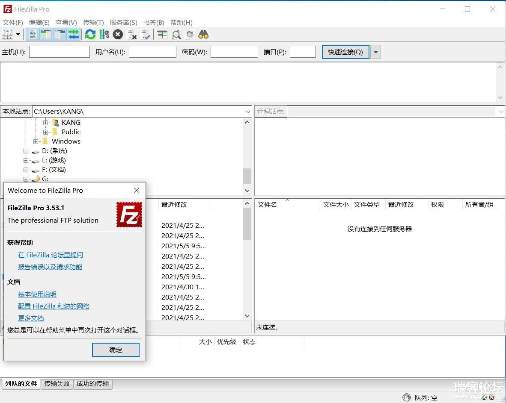Expand the Public folder node
This screenshot has height=403, width=506.
(45, 132)
